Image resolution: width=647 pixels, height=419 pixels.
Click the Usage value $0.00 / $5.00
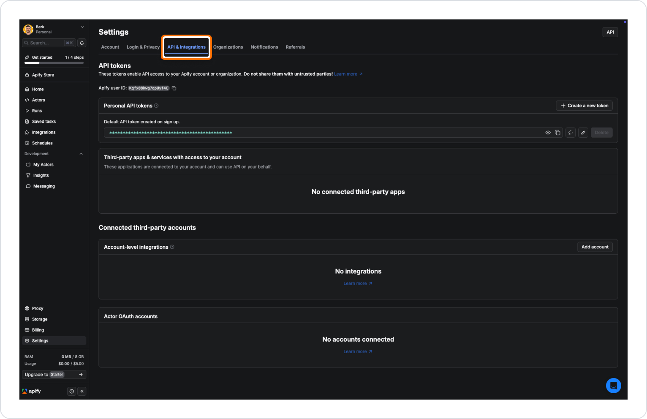point(71,364)
